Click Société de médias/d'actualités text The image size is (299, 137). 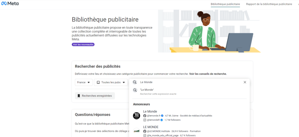coord(196,115)
